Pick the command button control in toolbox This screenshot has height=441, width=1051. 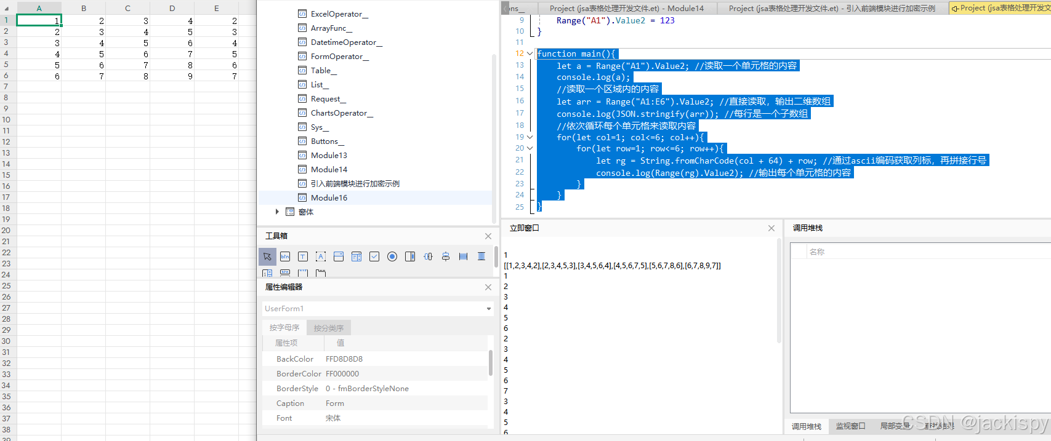click(285, 256)
